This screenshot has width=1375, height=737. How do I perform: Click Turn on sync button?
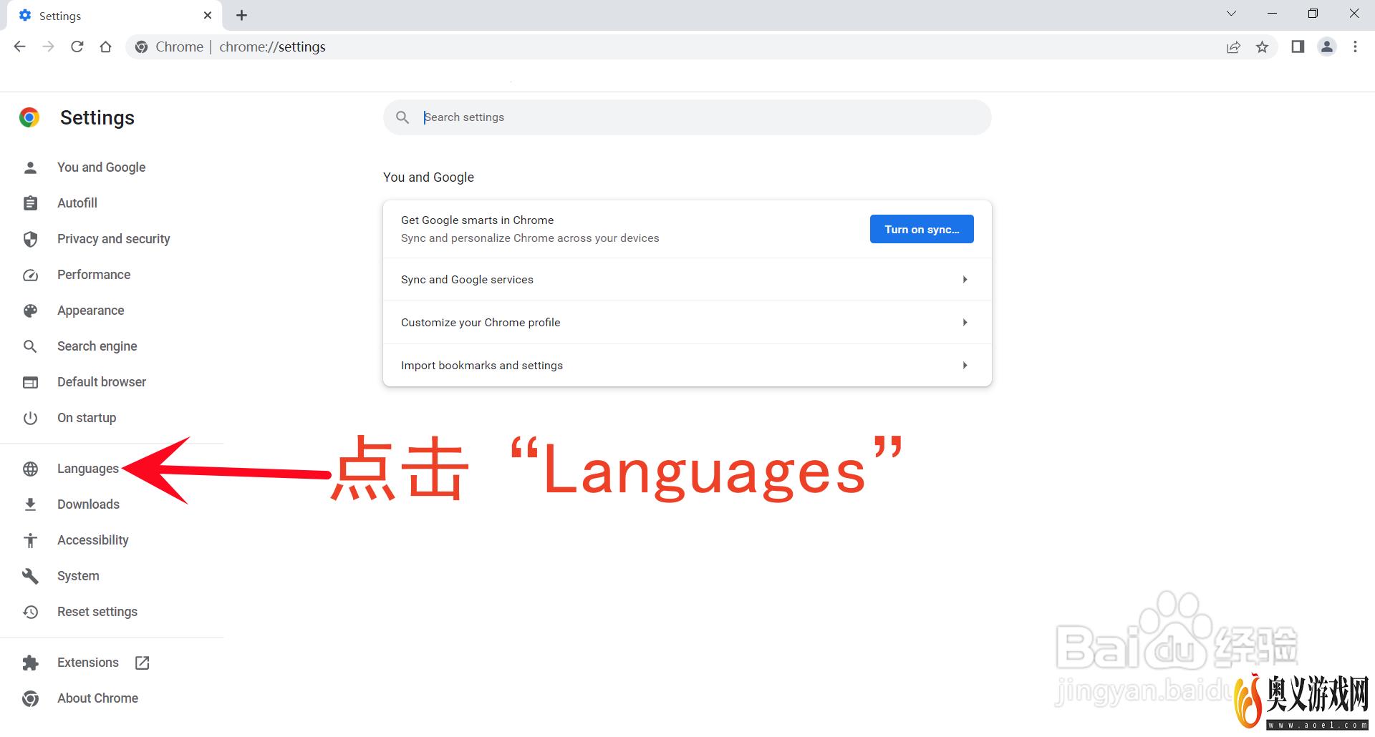coord(922,229)
